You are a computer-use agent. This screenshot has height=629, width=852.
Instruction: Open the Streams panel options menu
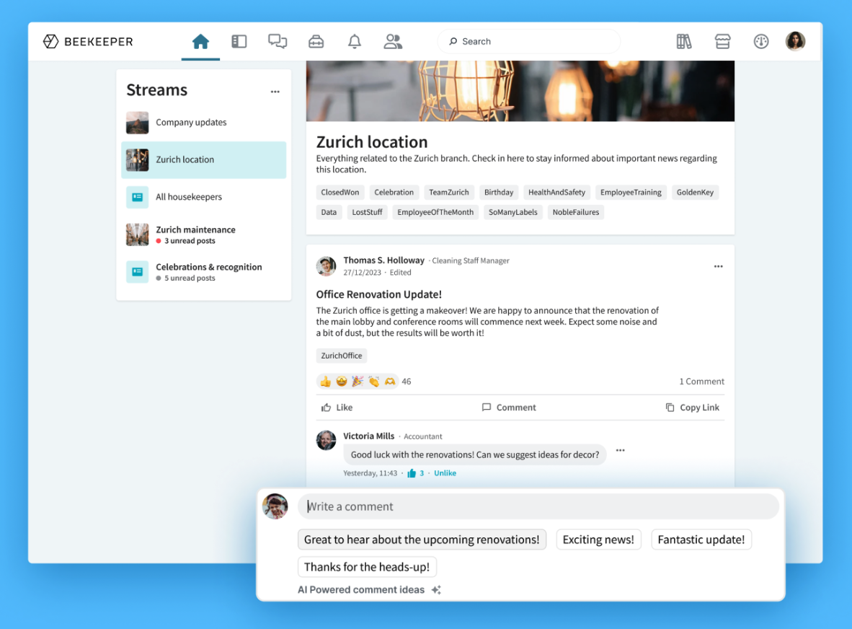click(275, 91)
